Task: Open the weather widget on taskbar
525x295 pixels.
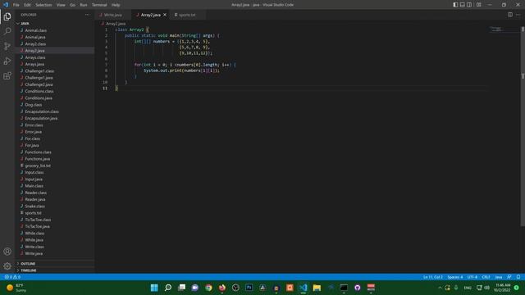Action: pyautogui.click(x=16, y=288)
